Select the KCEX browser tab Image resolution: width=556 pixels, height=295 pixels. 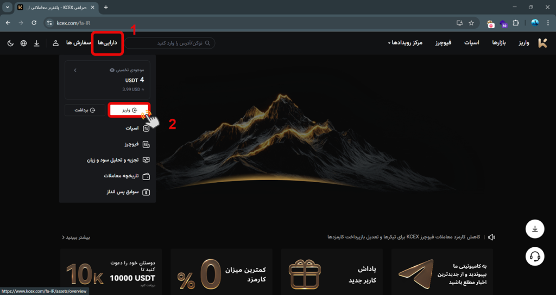56,8
